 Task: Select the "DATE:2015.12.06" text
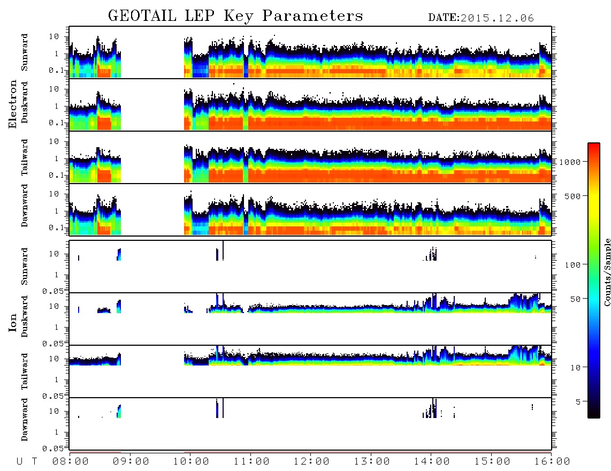[481, 18]
